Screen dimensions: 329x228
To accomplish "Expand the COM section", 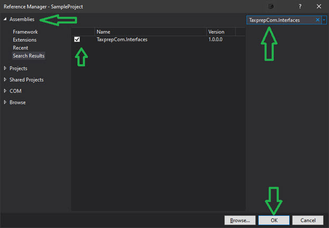I will click(x=6, y=91).
